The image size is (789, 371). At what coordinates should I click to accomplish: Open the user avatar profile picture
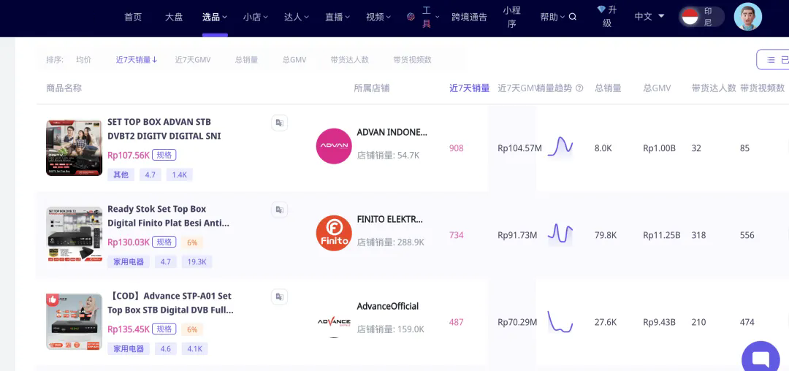(748, 17)
